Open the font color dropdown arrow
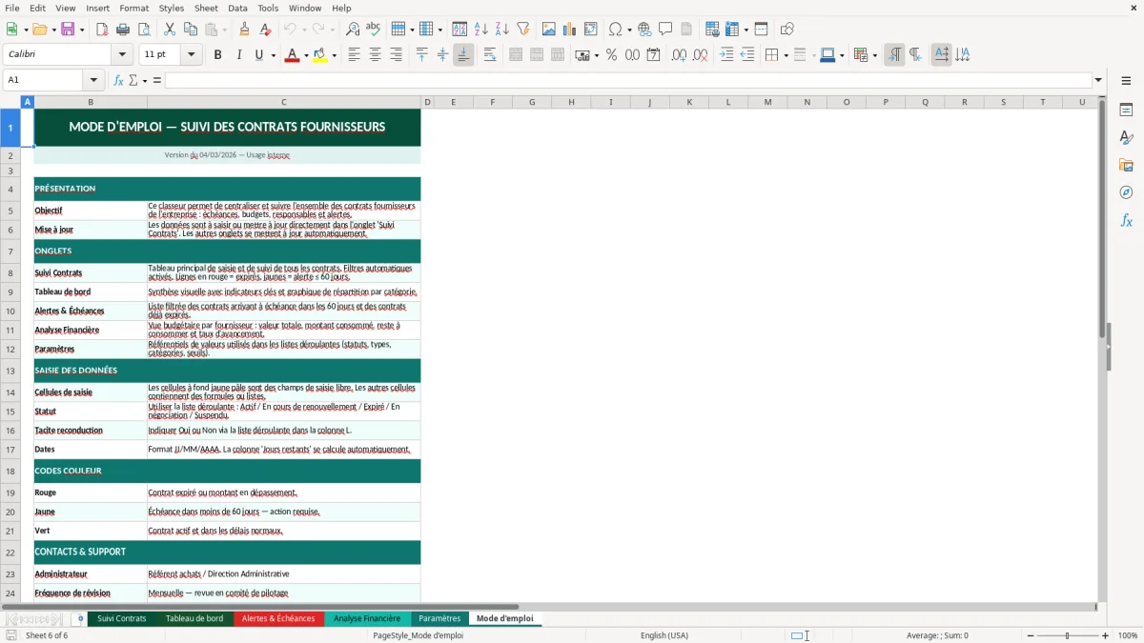The image size is (1144, 643). [304, 55]
